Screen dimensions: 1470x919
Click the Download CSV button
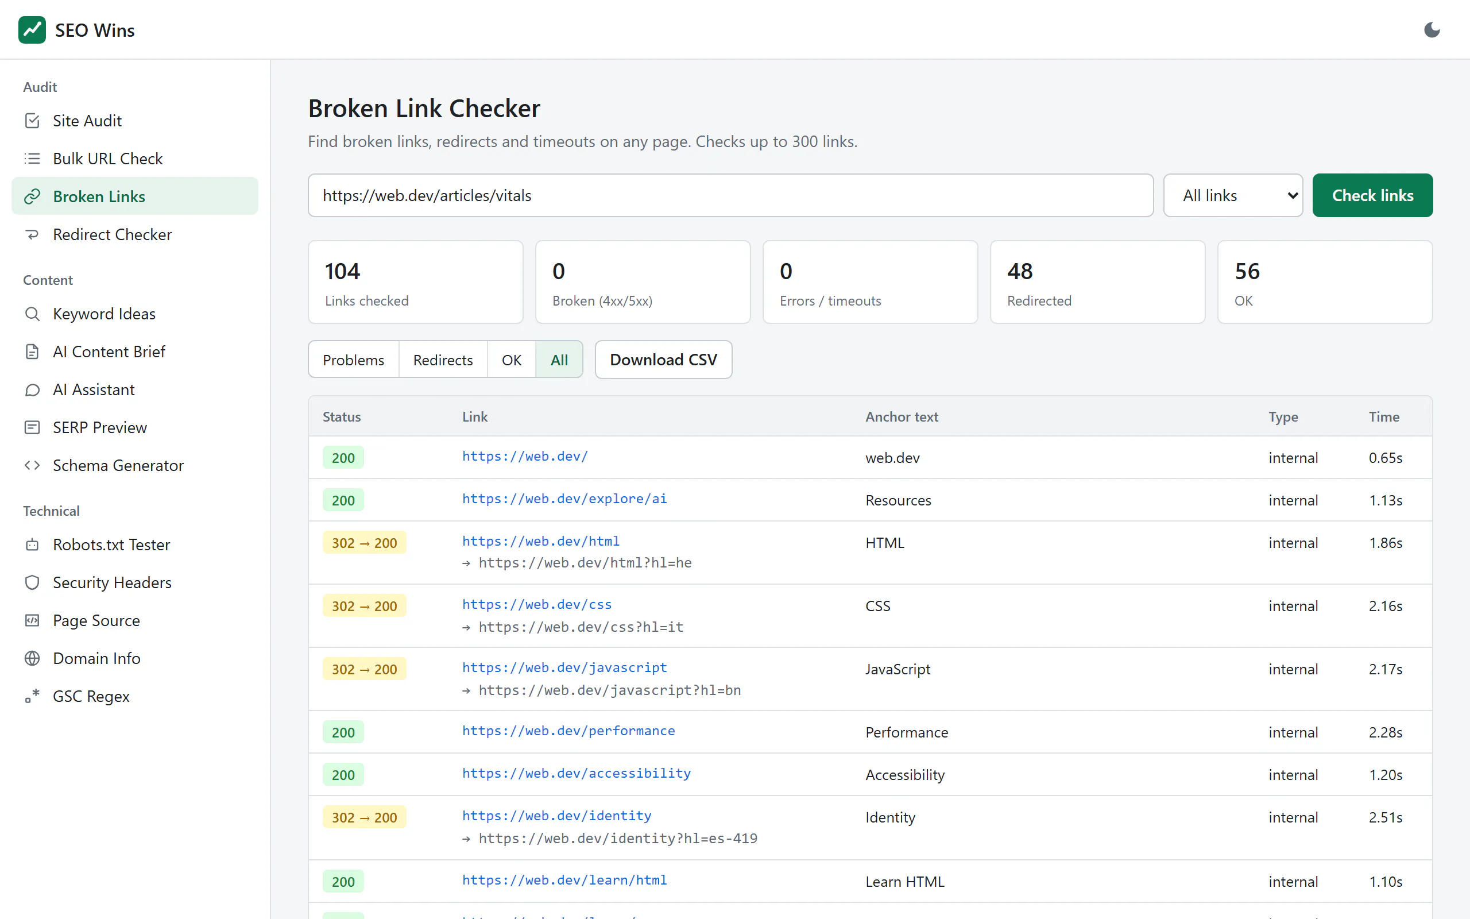(x=663, y=360)
